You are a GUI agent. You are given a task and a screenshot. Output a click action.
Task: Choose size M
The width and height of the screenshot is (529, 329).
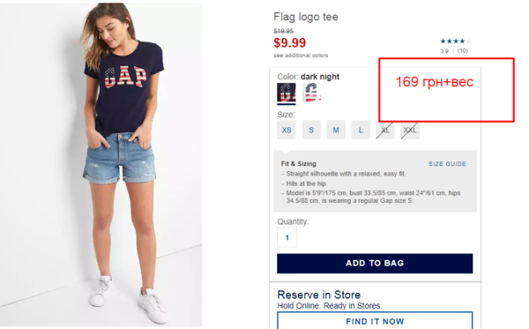[x=336, y=130]
